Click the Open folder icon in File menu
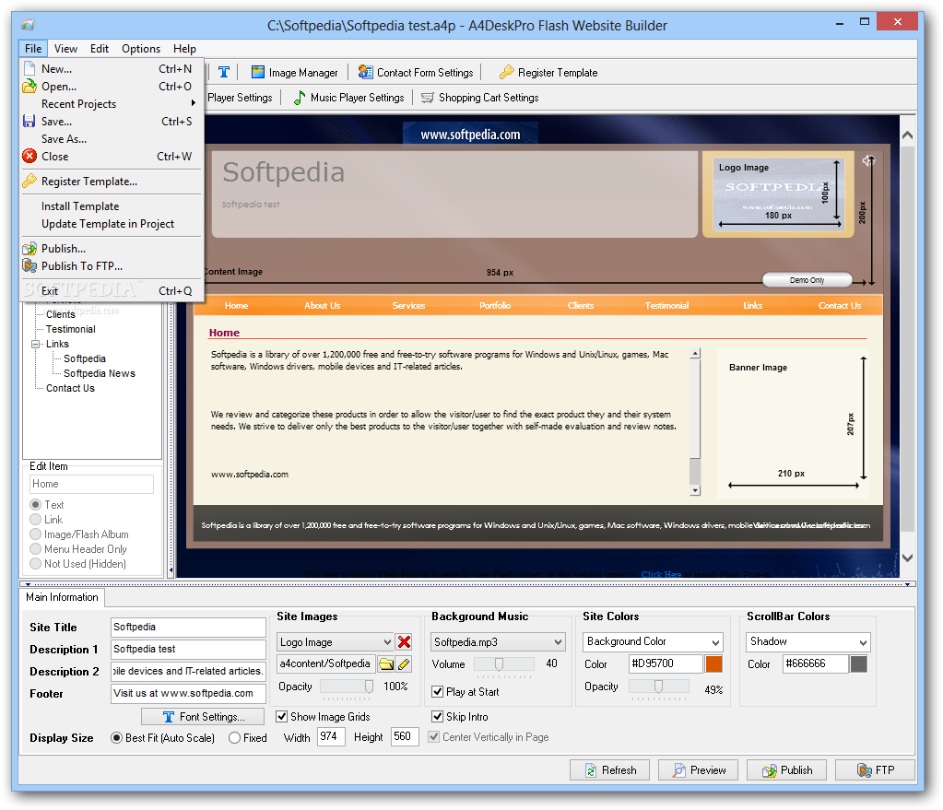Screen dimensions: 943x810 pyautogui.click(x=29, y=86)
